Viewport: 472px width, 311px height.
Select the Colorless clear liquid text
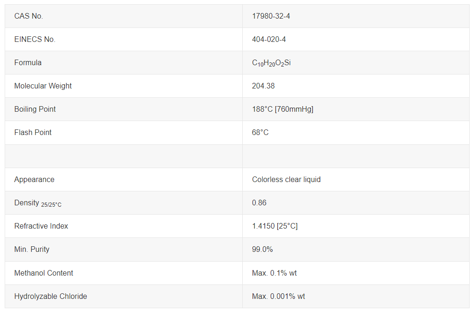pyautogui.click(x=286, y=180)
